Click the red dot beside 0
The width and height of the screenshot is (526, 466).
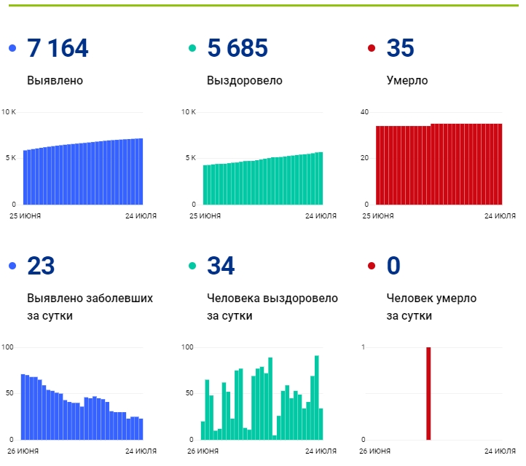pos(372,266)
